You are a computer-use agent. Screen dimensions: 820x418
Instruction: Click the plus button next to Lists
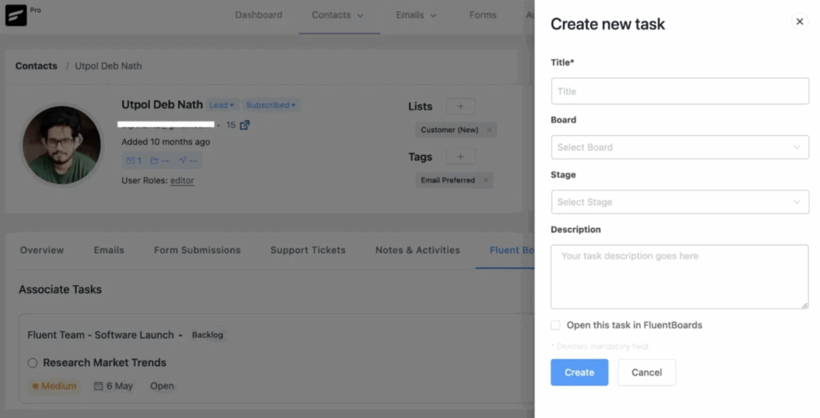click(460, 107)
